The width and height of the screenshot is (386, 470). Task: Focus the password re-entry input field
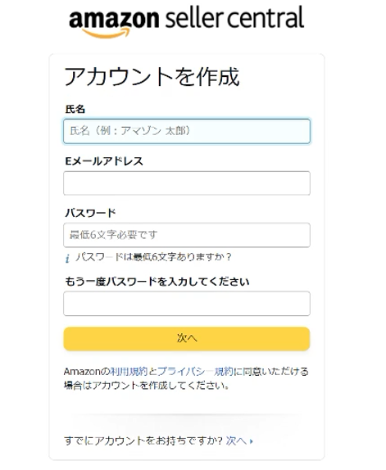(187, 303)
